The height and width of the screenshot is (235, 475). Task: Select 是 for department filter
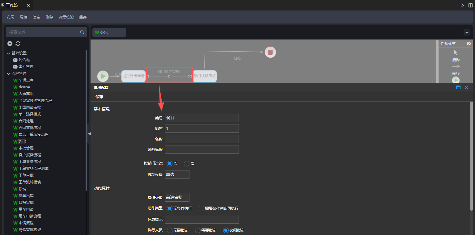pos(186,164)
